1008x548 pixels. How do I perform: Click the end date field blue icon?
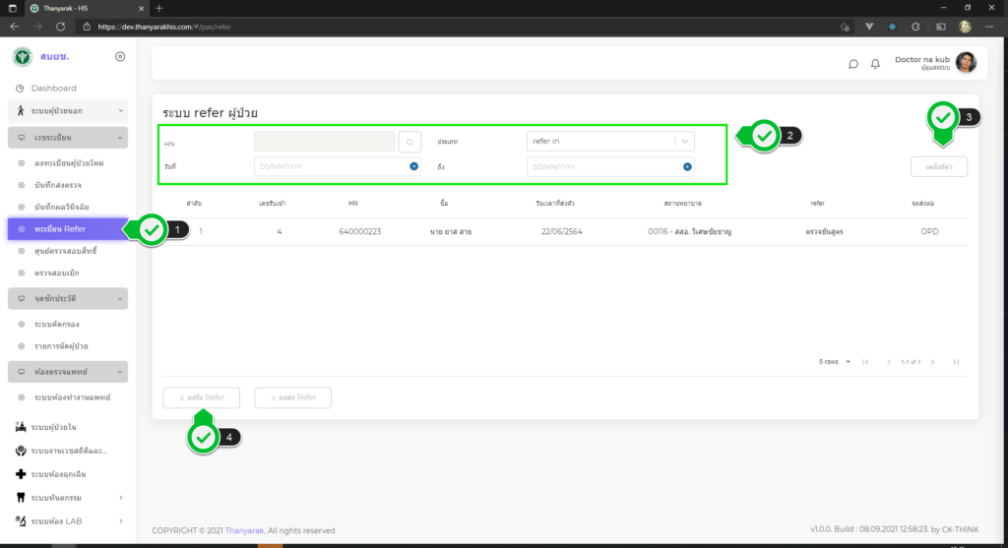point(687,166)
